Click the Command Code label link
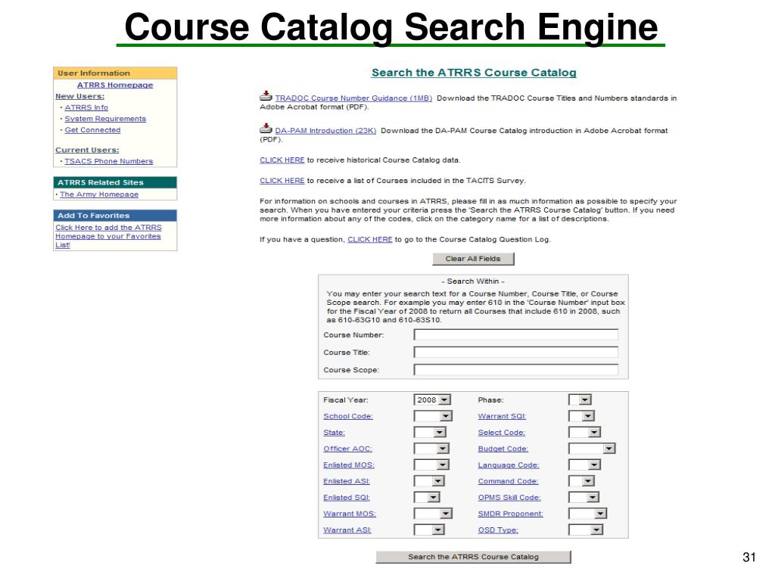 [x=508, y=481]
